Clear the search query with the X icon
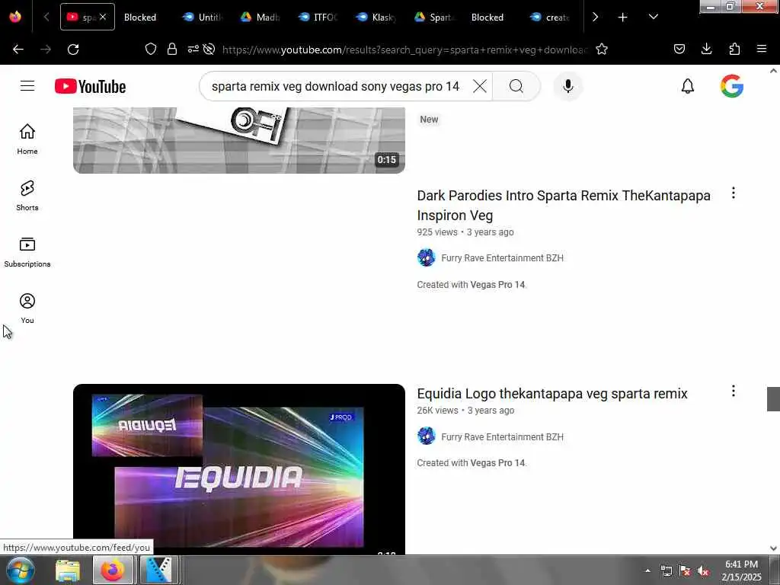780x585 pixels. point(480,86)
